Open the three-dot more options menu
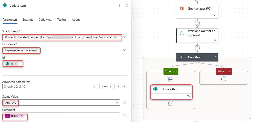 pyautogui.click(x=119, y=6)
